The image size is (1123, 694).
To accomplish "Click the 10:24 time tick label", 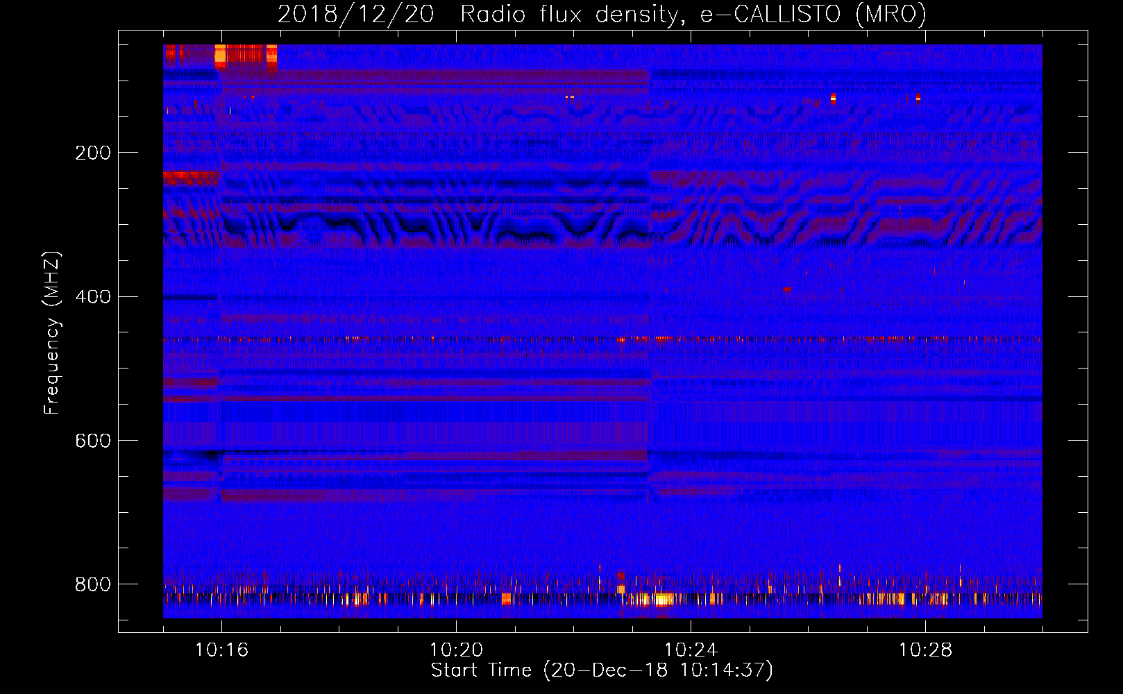I will tap(691, 650).
